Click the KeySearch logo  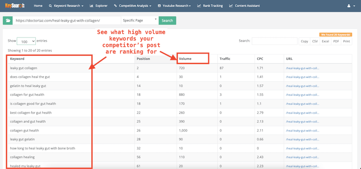pyautogui.click(x=15, y=5)
